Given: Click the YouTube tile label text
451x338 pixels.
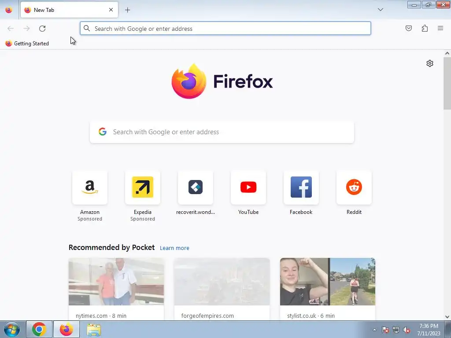Looking at the screenshot, I should click(x=248, y=212).
